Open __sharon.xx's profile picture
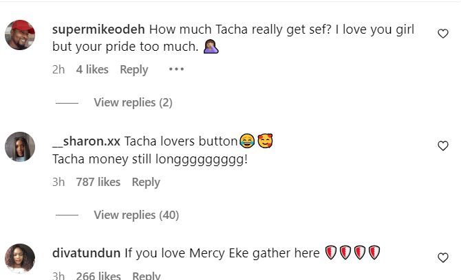The image size is (461, 280). coord(21,146)
